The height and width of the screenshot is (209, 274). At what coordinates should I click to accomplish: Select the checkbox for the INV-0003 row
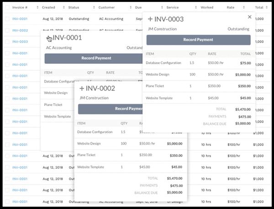point(7,42)
